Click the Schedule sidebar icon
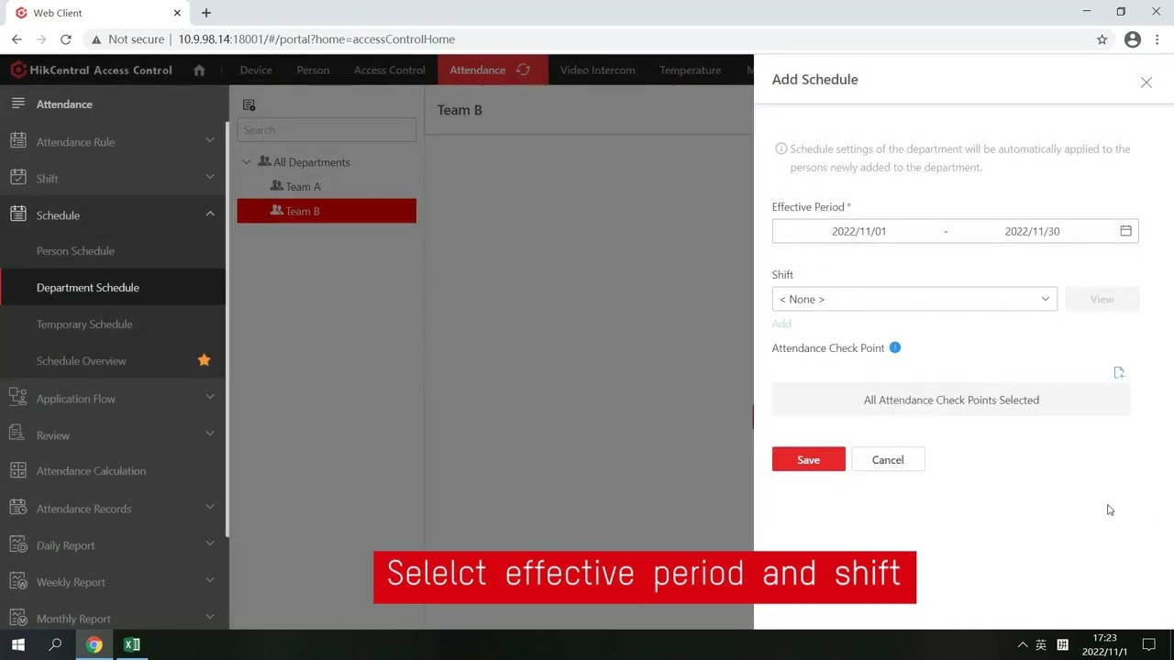This screenshot has width=1174, height=660. click(x=18, y=214)
